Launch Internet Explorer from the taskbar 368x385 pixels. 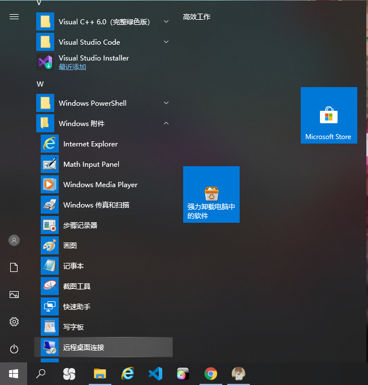(x=128, y=374)
